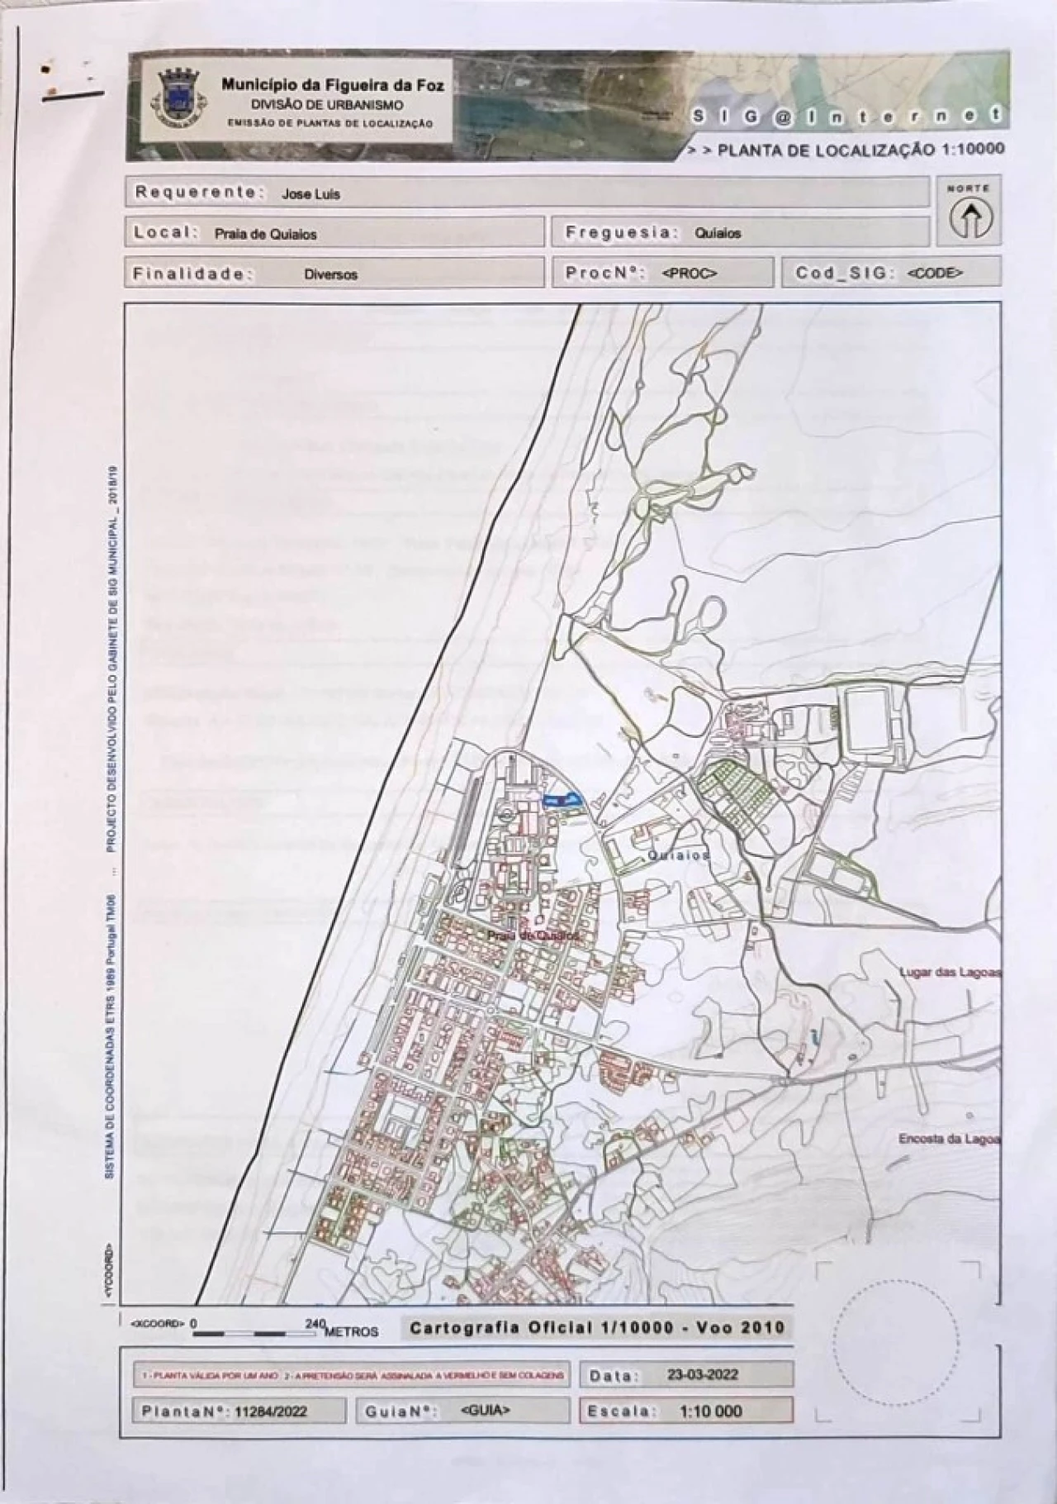1057x1504 pixels.
Task: Click the north arrow compass symbol
Action: coord(969,218)
